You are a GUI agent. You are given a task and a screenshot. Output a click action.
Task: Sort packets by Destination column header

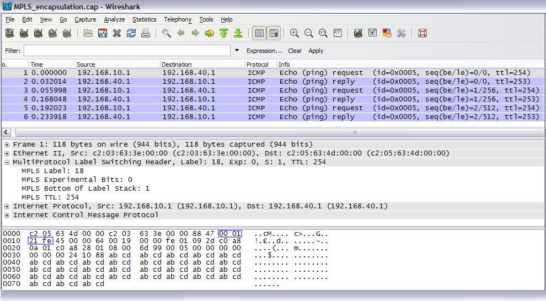[202, 64]
